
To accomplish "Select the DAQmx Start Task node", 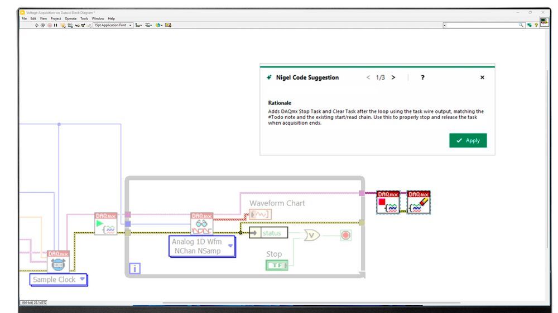I will (105, 223).
